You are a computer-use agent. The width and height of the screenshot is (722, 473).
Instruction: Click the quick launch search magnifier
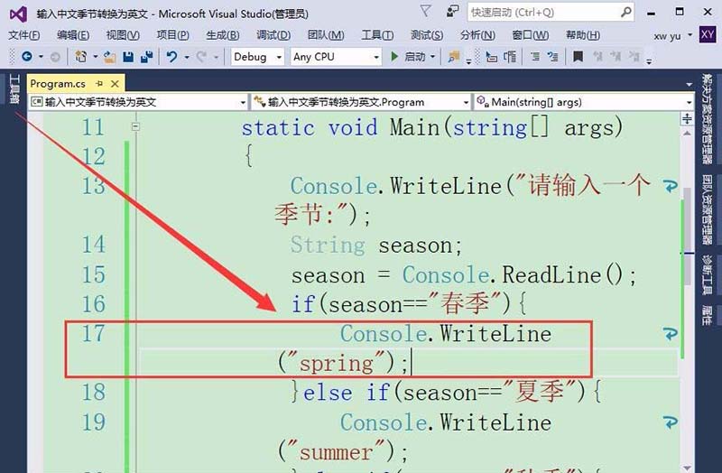[x=625, y=12]
